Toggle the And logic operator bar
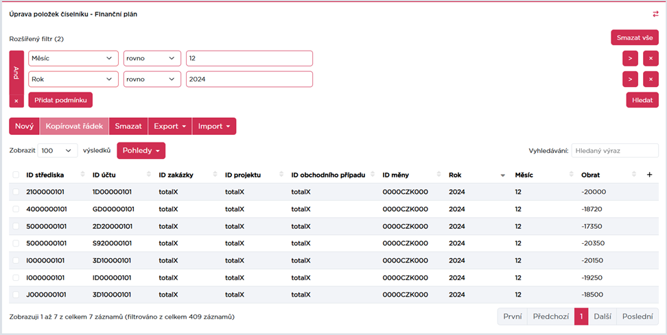This screenshot has width=667, height=335. [16, 72]
